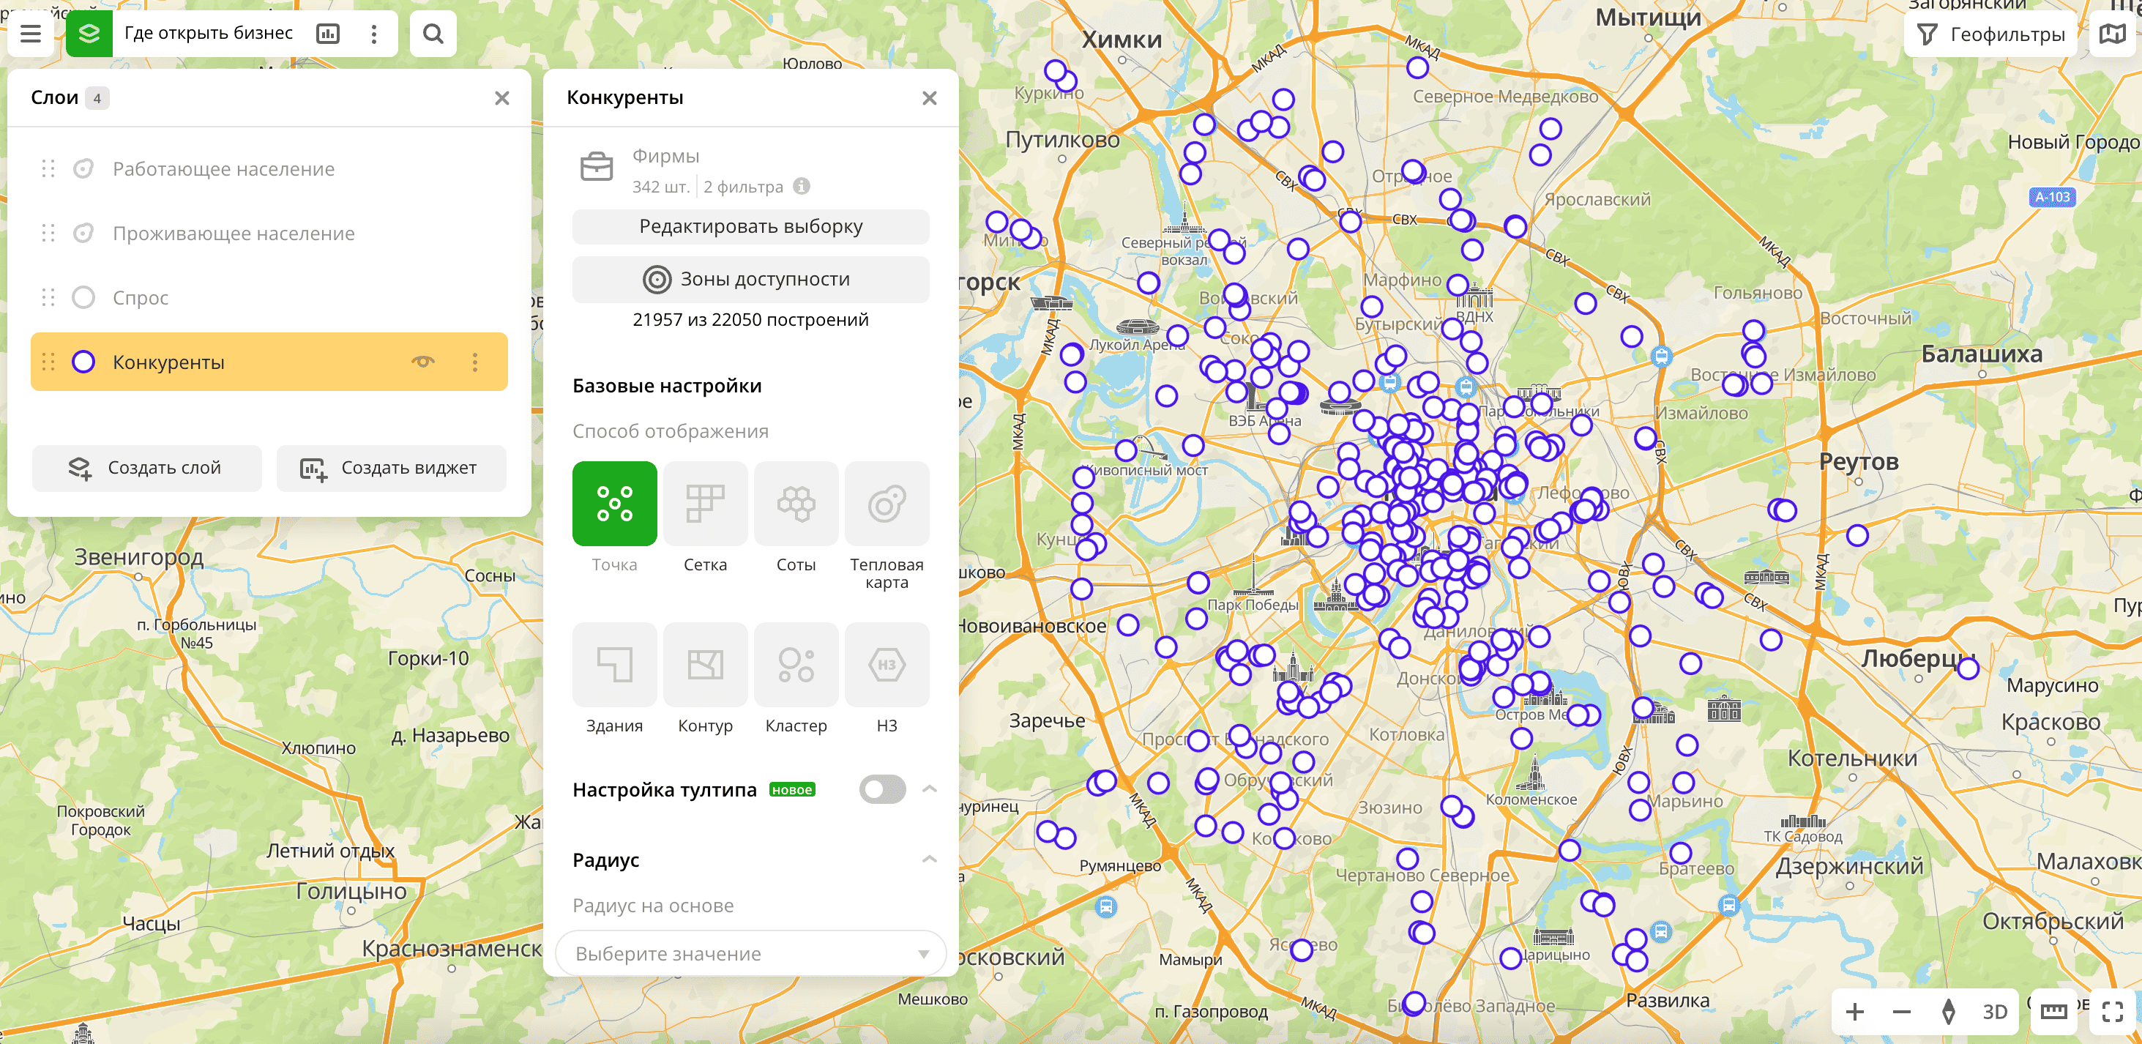Screen dimensions: 2142x1044
Task: Toggle Конкуренты layer visibility eye
Action: [423, 362]
